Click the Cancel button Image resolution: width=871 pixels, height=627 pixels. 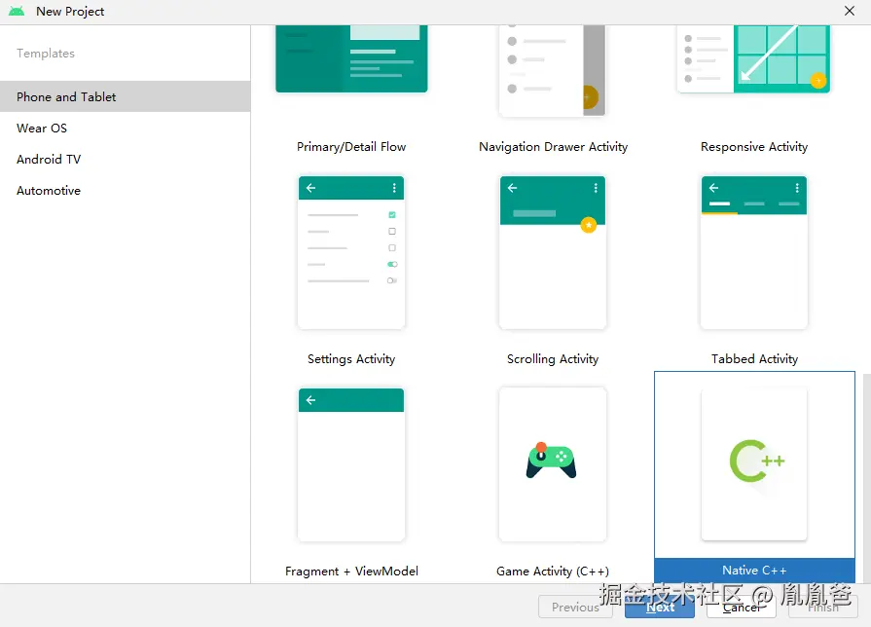point(742,607)
